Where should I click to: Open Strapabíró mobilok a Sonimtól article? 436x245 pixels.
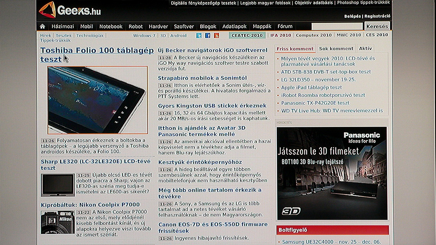tap(202, 78)
